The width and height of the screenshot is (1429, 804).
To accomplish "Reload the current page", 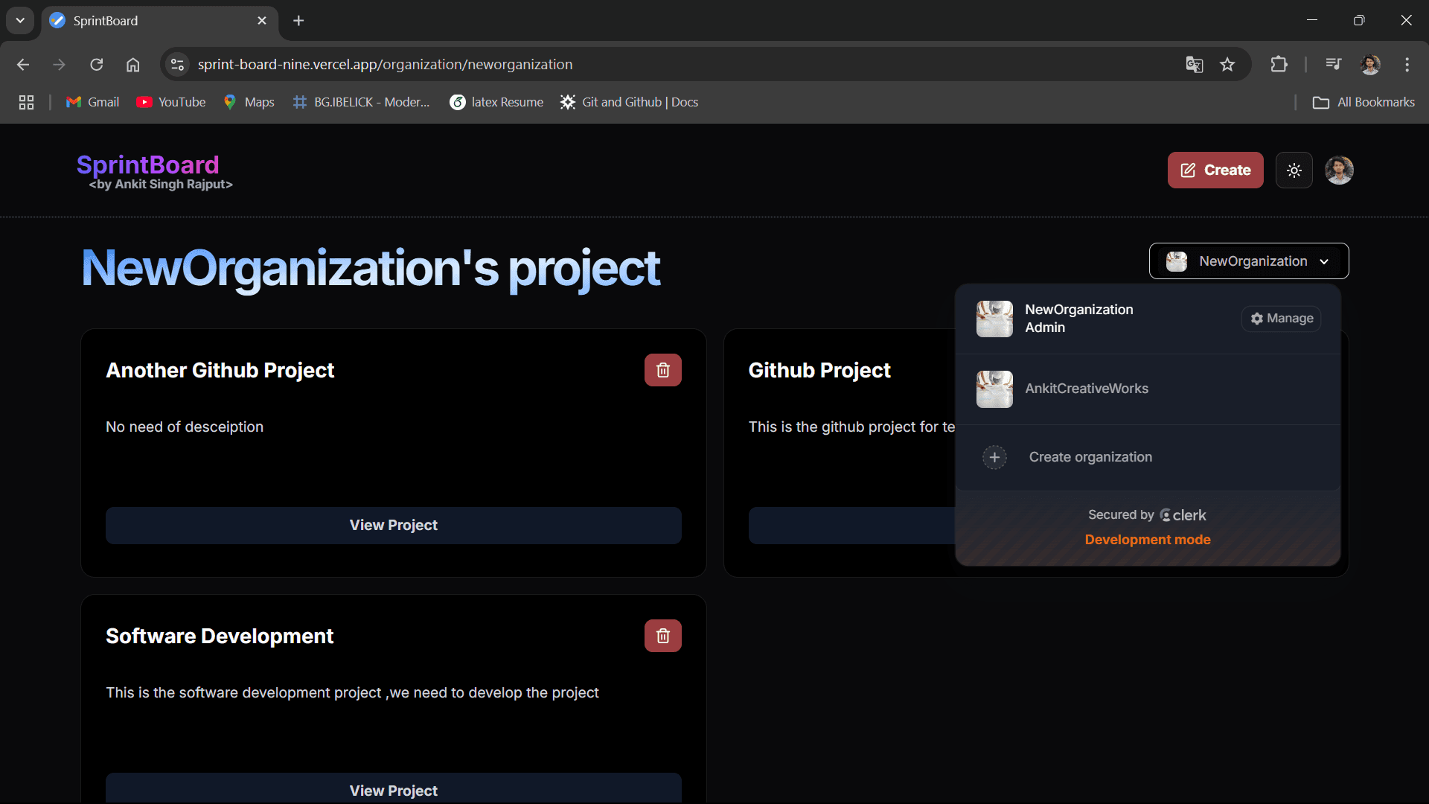I will pyautogui.click(x=97, y=65).
